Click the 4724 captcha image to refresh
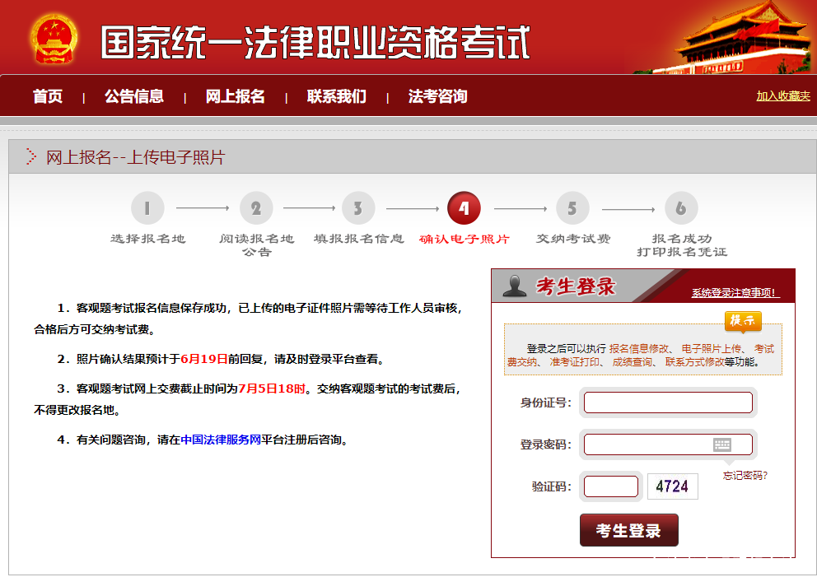Viewport: 817px width, 577px height. 672,486
